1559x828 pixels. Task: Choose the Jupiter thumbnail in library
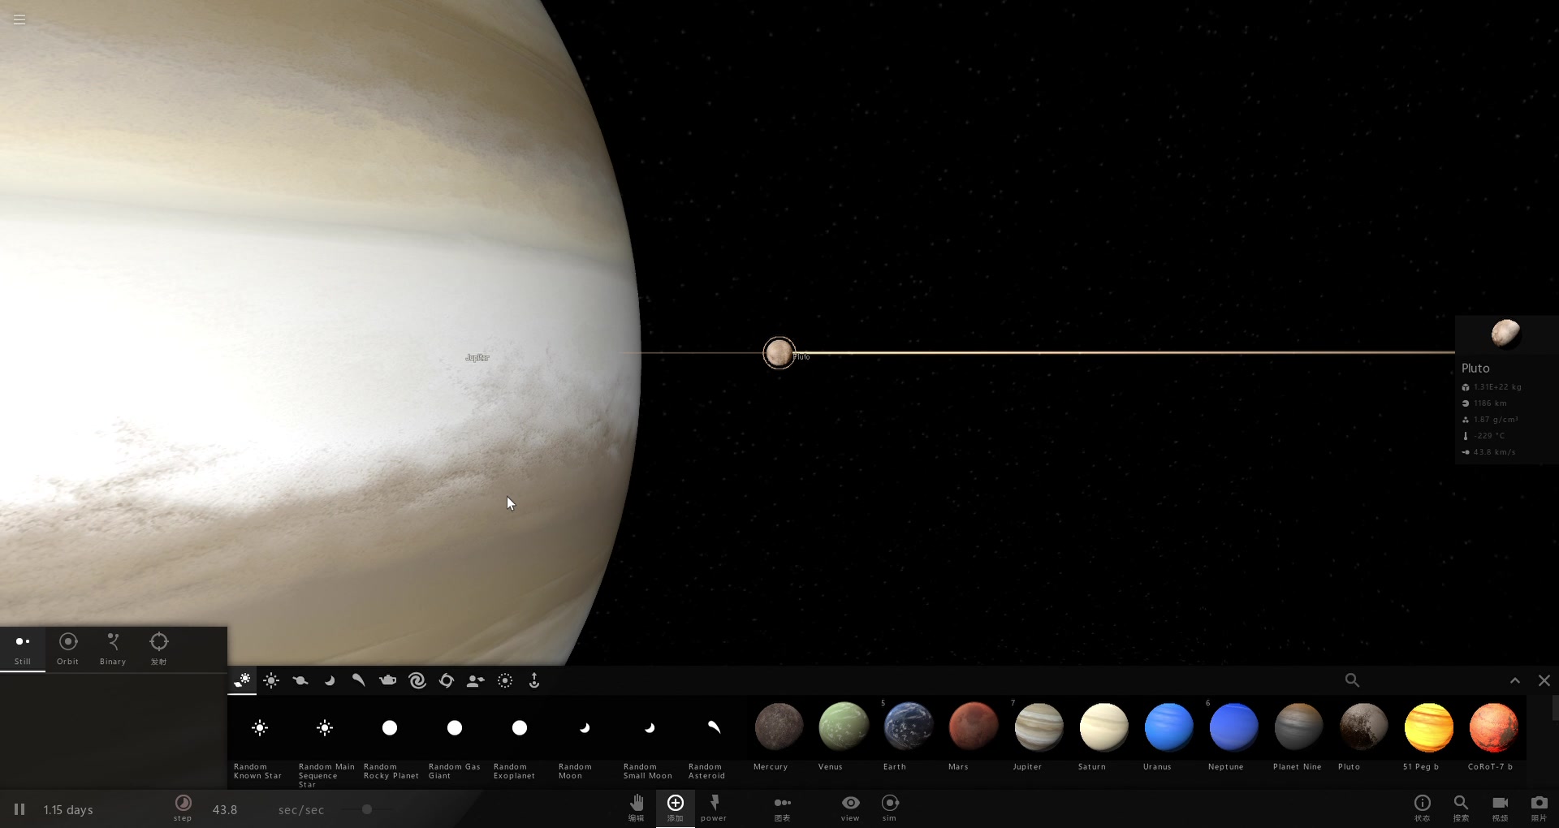coord(1039,727)
